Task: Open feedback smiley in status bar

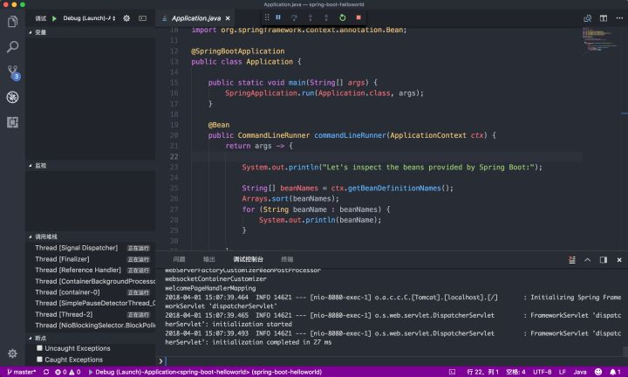Action: point(598,372)
